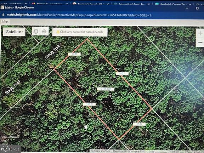Select the Map tab
204x153 pixels.
click(x=5, y=22)
